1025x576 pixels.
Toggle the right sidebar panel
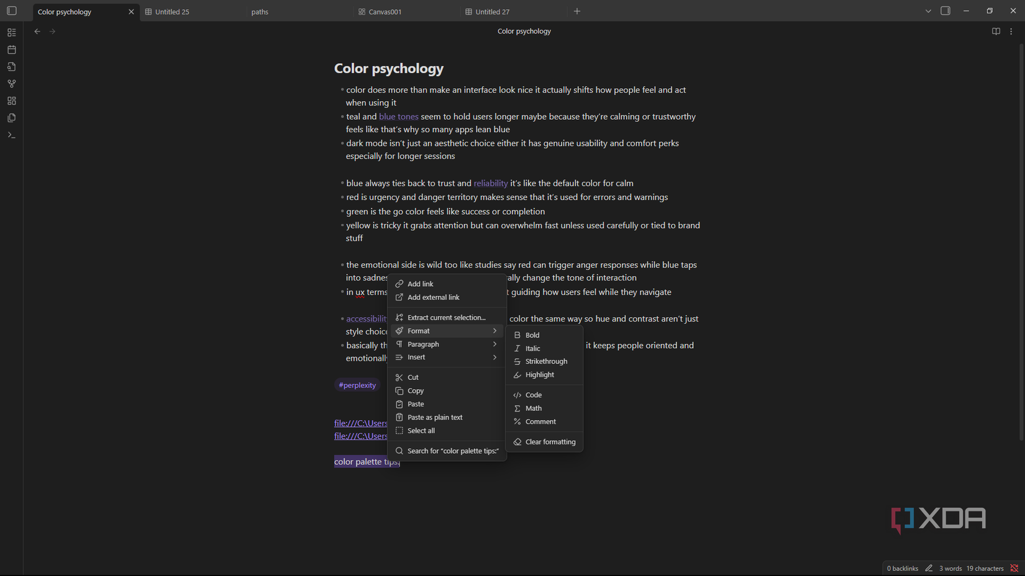click(945, 11)
